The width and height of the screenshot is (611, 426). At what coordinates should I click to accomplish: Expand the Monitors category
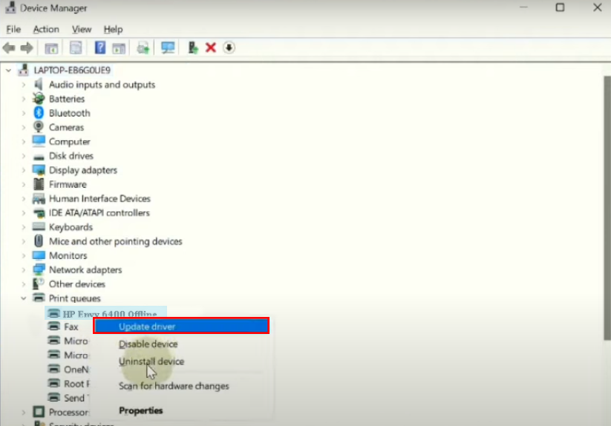[x=23, y=255]
